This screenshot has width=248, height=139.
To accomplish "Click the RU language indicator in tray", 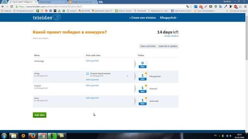I will pos(215,136).
